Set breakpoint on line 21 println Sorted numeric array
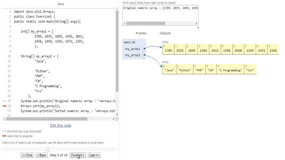Screen dimensions: 285x160 tap(68, 111)
